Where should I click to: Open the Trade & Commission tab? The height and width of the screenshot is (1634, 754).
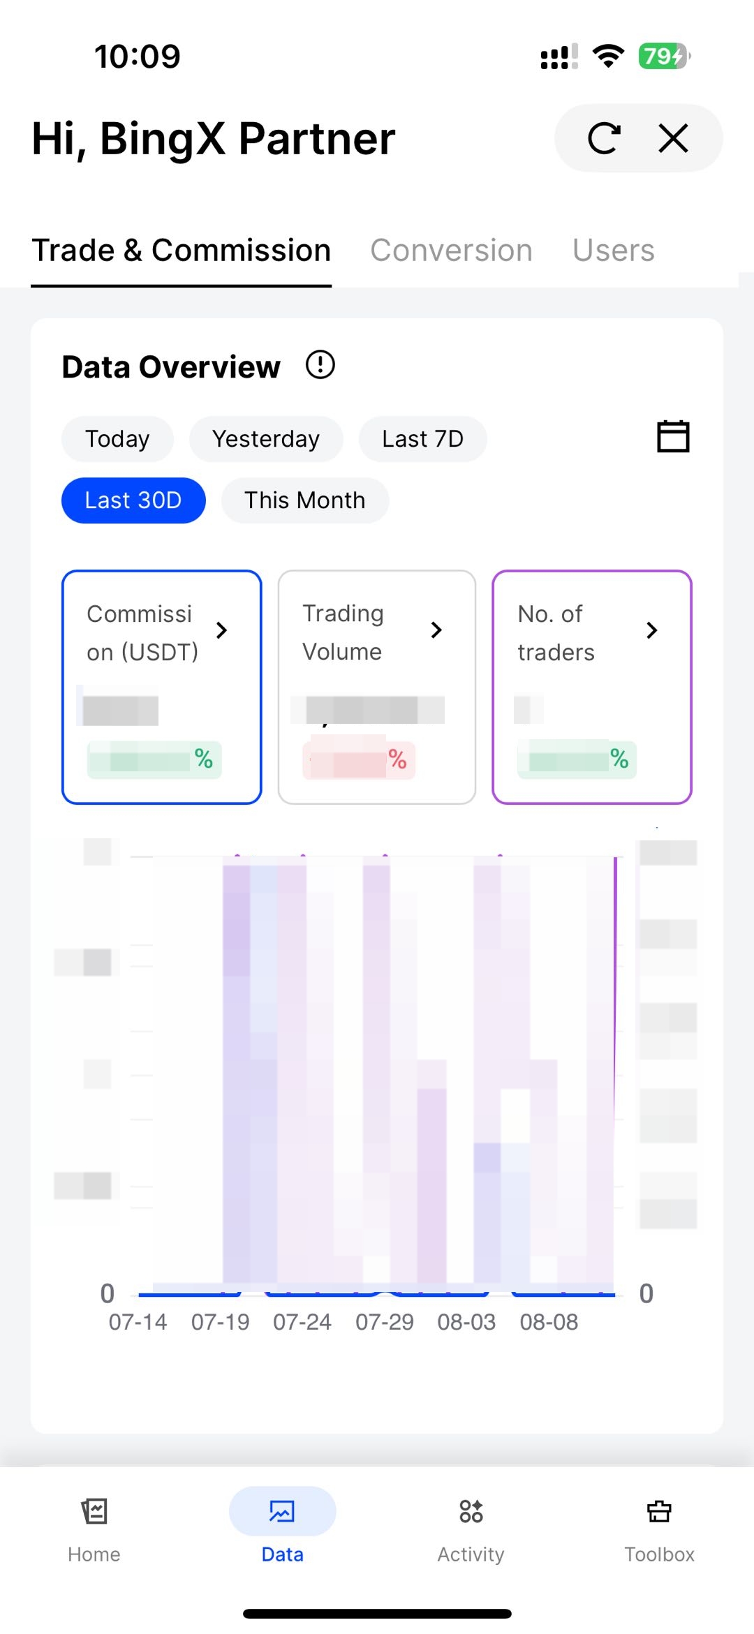(181, 251)
